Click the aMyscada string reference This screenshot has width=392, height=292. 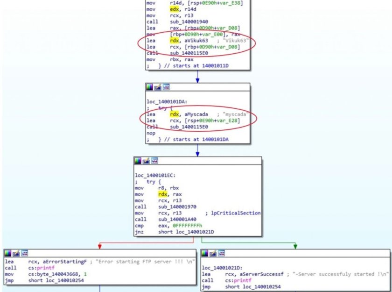196,114
